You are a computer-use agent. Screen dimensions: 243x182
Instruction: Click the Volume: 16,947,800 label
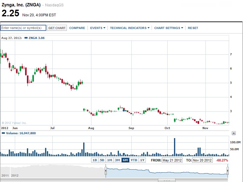coord(19,133)
